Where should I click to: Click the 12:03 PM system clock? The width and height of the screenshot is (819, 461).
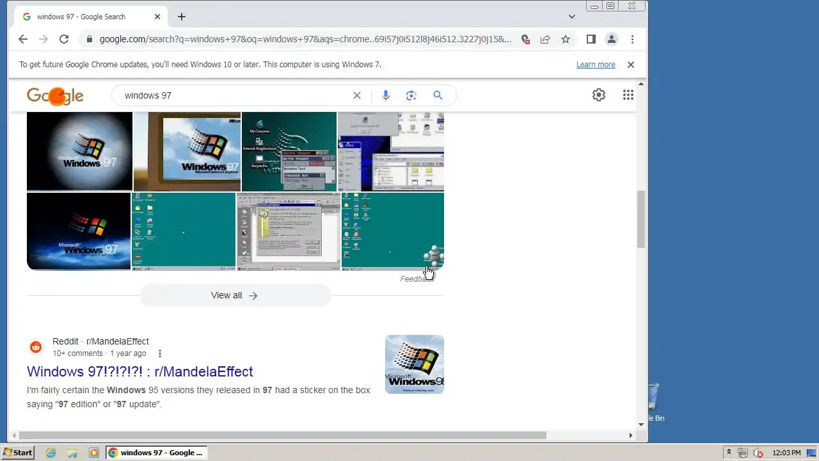pos(786,453)
